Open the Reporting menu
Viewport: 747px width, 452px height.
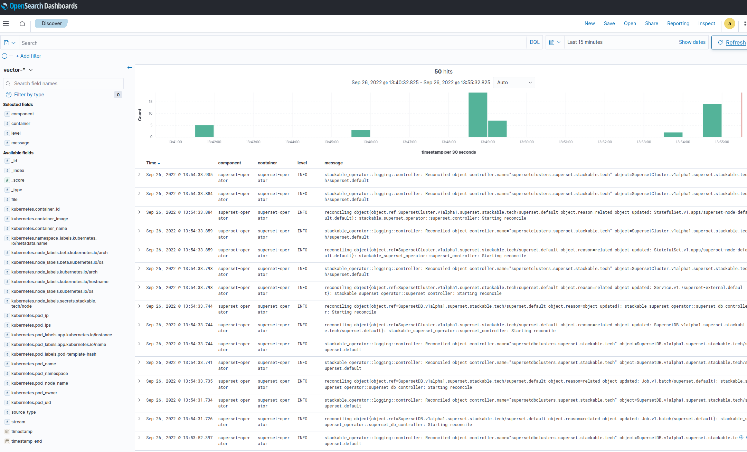(x=678, y=23)
